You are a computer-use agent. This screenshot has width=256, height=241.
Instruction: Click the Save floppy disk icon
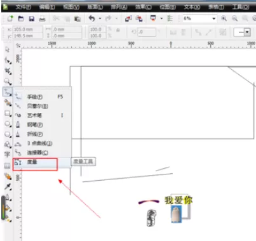[32, 18]
